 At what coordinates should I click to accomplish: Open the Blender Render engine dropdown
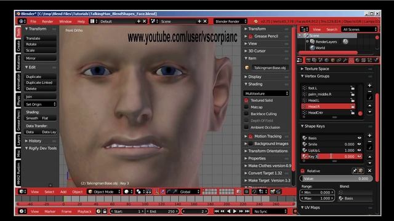click(231, 21)
